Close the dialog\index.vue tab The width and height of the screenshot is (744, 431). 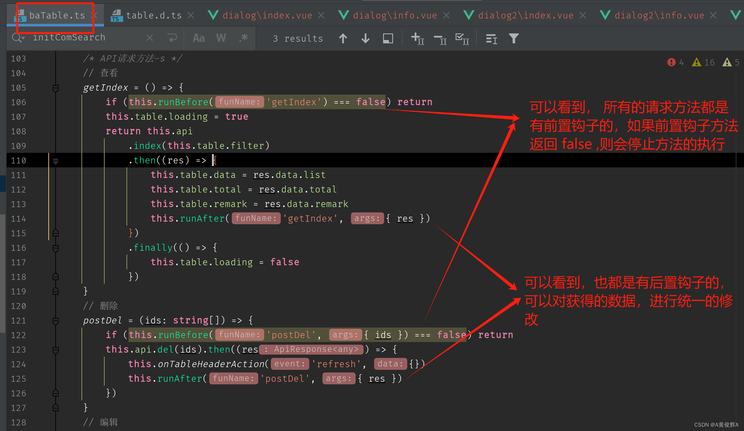coord(321,15)
